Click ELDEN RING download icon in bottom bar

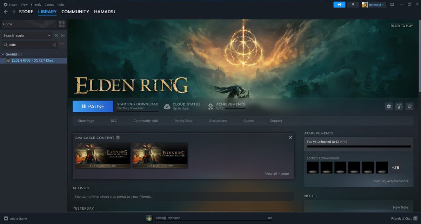tap(149, 218)
